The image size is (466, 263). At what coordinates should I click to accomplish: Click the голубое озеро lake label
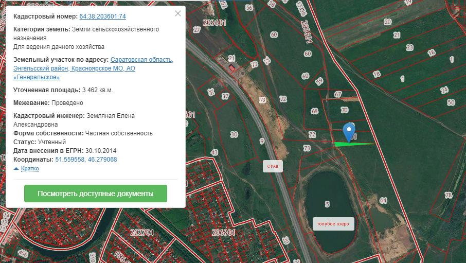(x=333, y=224)
